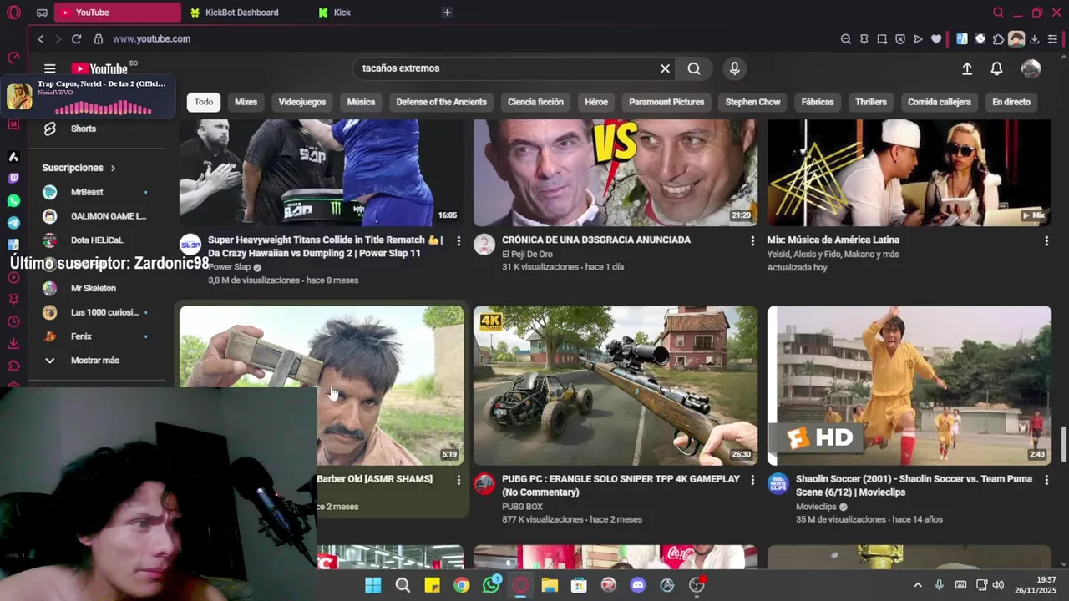The image size is (1069, 601).
Task: Open the YouTube guide hamburger menu
Action: [x=50, y=69]
